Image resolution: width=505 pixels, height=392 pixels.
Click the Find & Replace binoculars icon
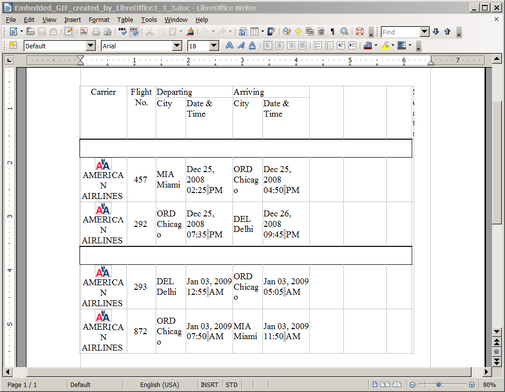pyautogui.click(x=286, y=31)
